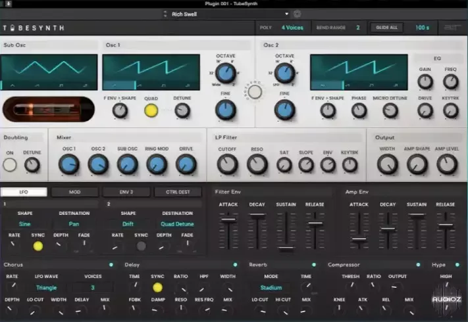Toggle LFO 2 SYNC grey button
Image resolution: width=468 pixels, height=322 pixels.
pyautogui.click(x=141, y=246)
